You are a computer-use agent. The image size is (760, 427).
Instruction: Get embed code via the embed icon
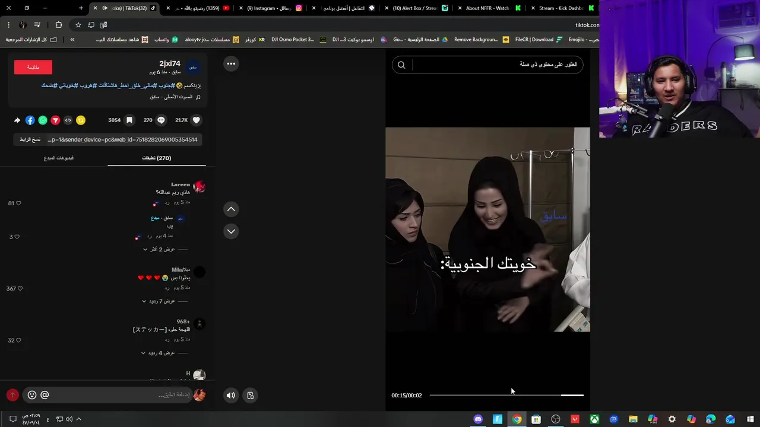click(x=68, y=120)
